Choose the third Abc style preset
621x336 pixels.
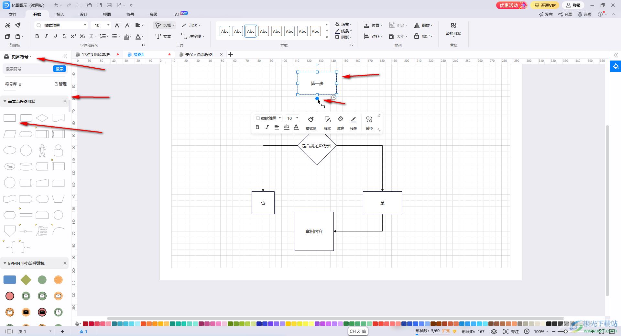pos(251,31)
